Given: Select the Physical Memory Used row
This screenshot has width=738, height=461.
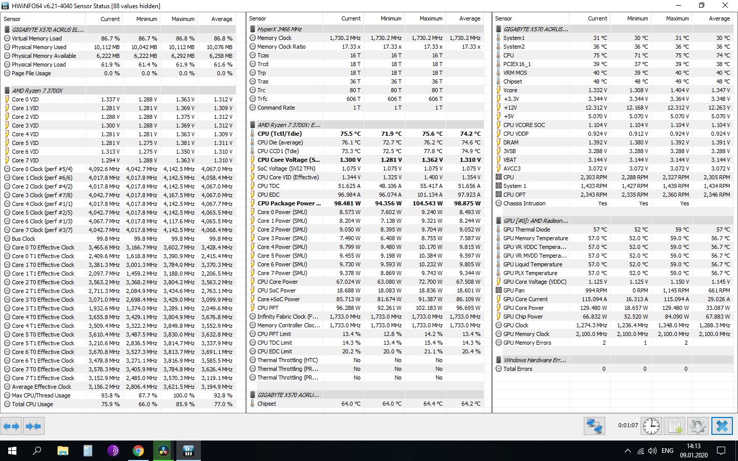Looking at the screenshot, I should coord(118,47).
